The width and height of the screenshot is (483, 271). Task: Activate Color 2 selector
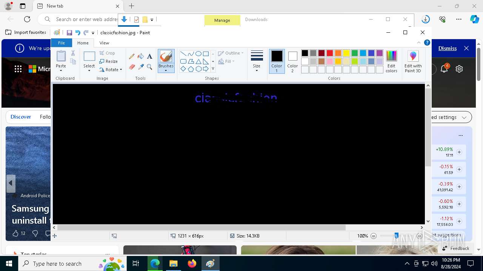coord(292,61)
